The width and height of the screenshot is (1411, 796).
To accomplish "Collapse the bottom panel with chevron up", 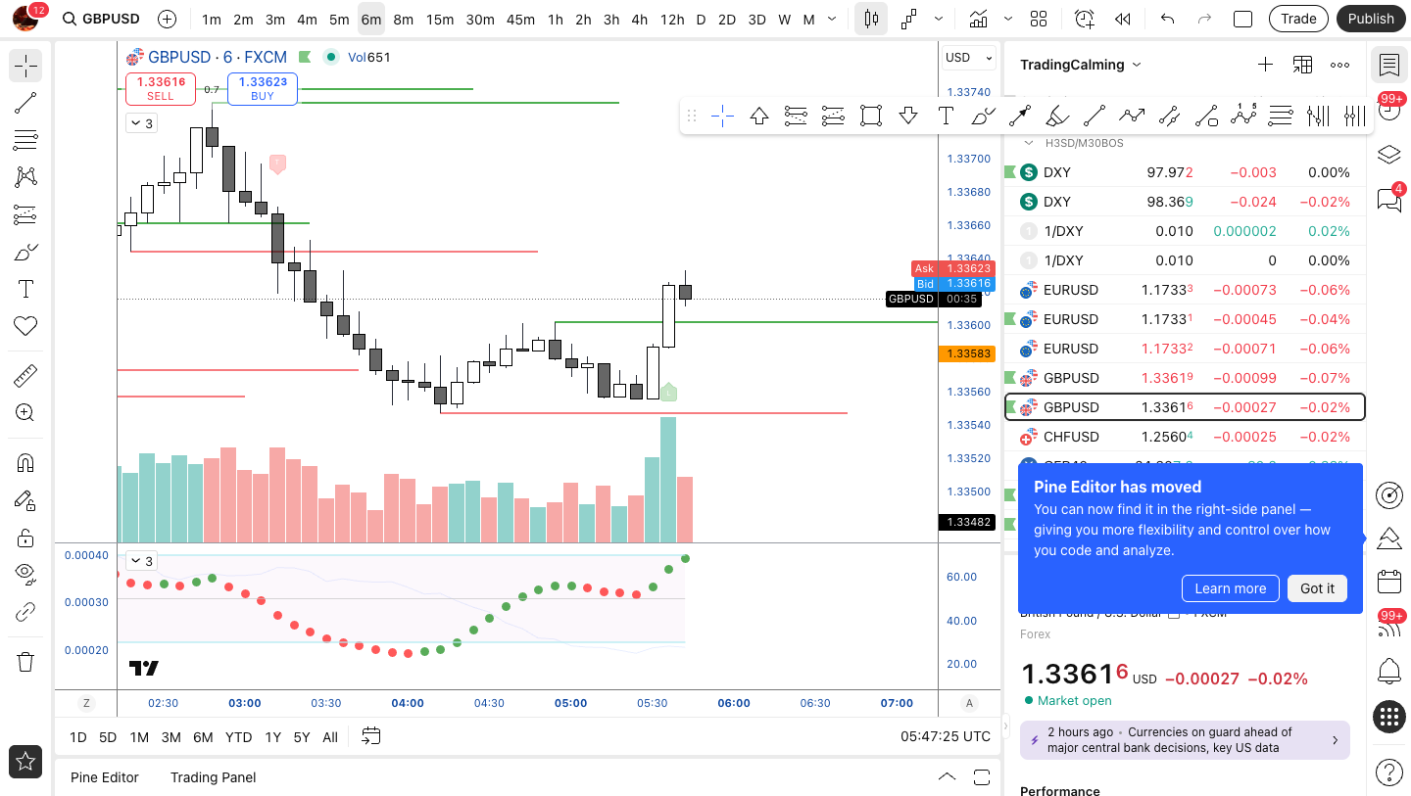I will (947, 777).
